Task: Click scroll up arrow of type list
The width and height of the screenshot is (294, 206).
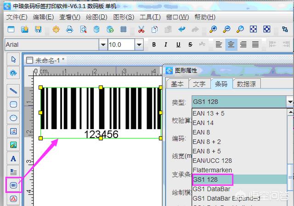Action: (290, 112)
